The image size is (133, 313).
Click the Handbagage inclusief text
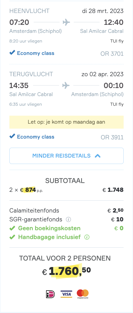pos(49,237)
